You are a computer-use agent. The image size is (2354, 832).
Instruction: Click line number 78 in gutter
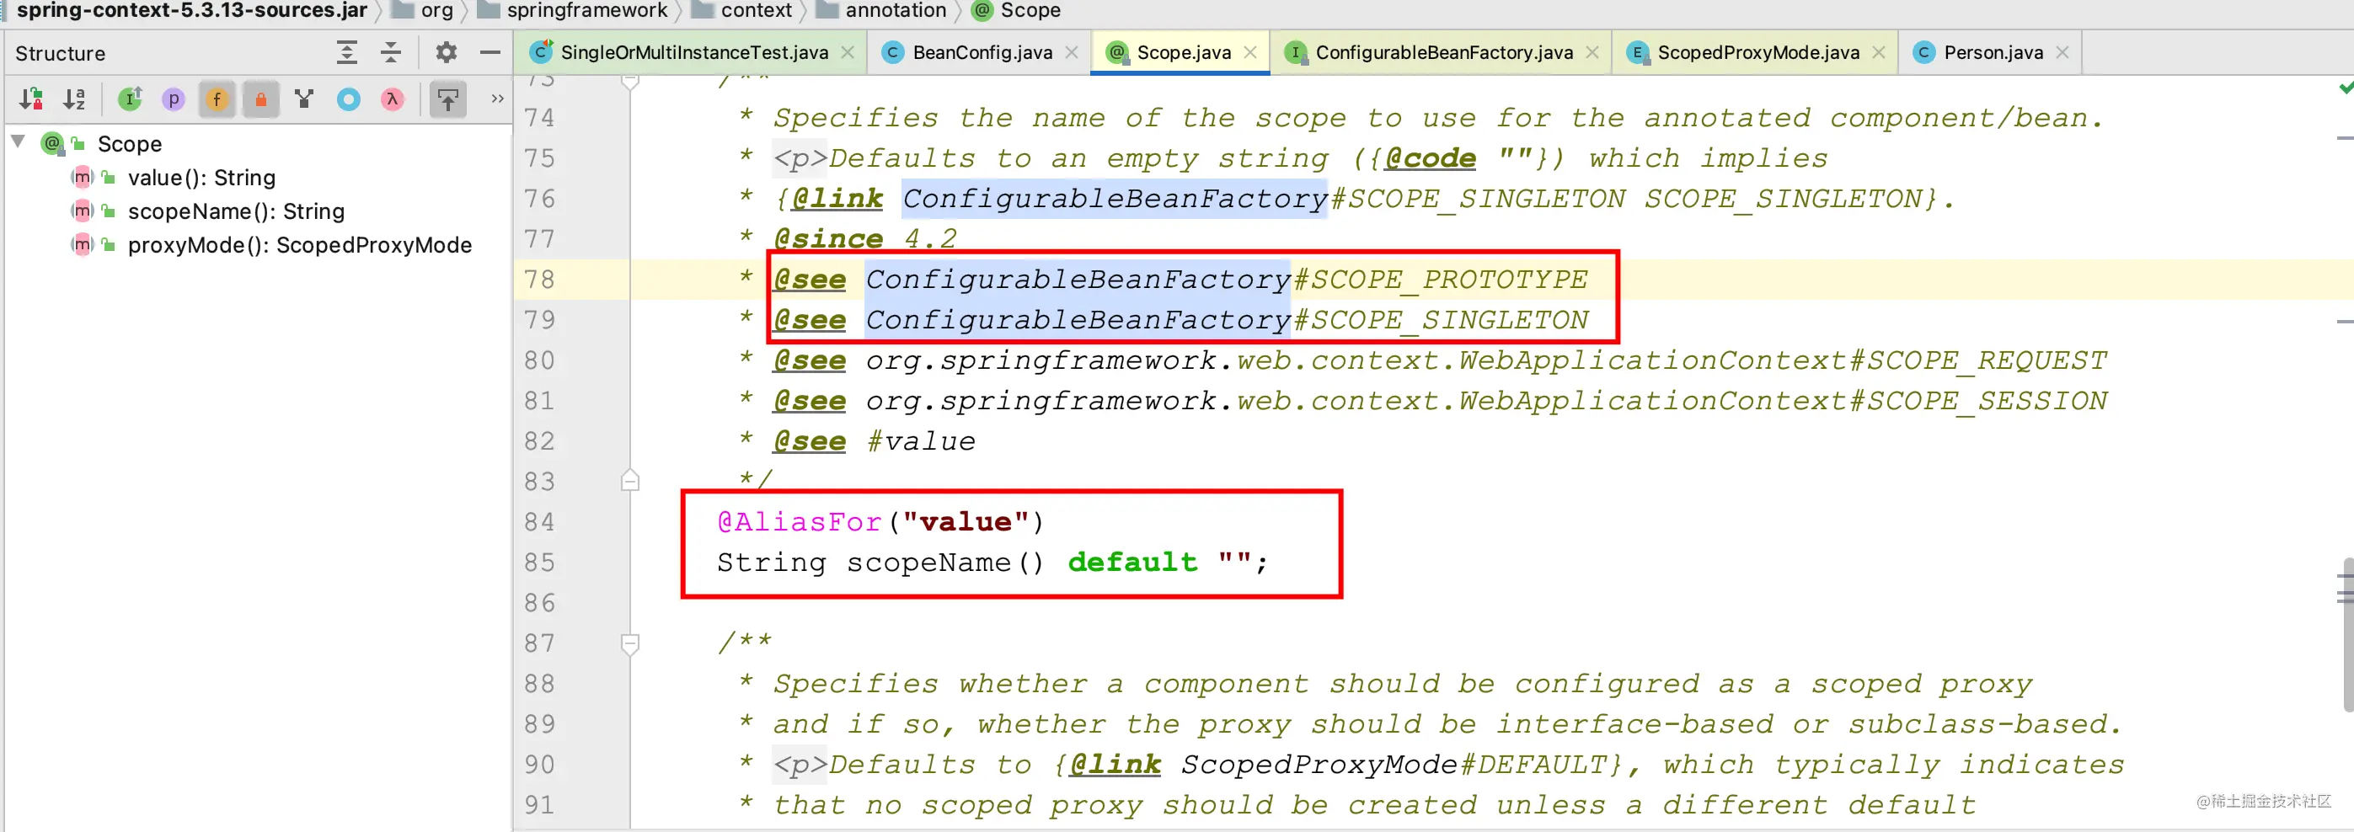click(539, 279)
